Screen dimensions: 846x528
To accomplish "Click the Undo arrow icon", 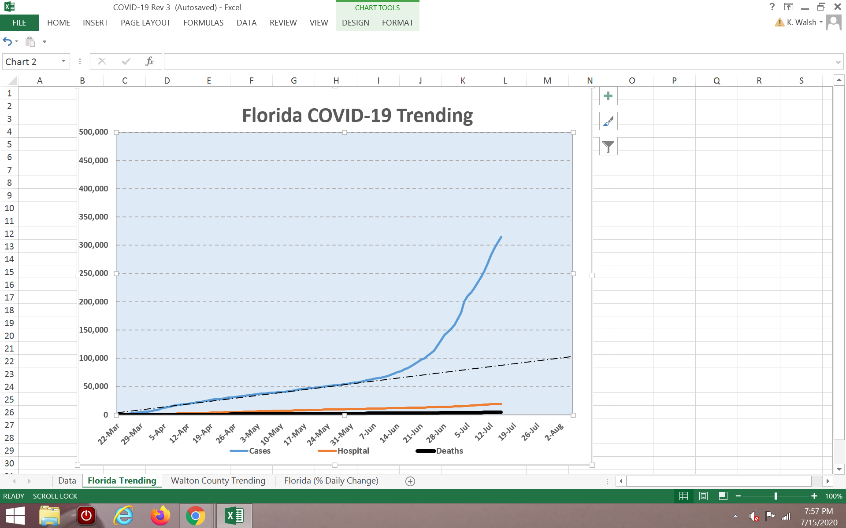I will tap(7, 41).
